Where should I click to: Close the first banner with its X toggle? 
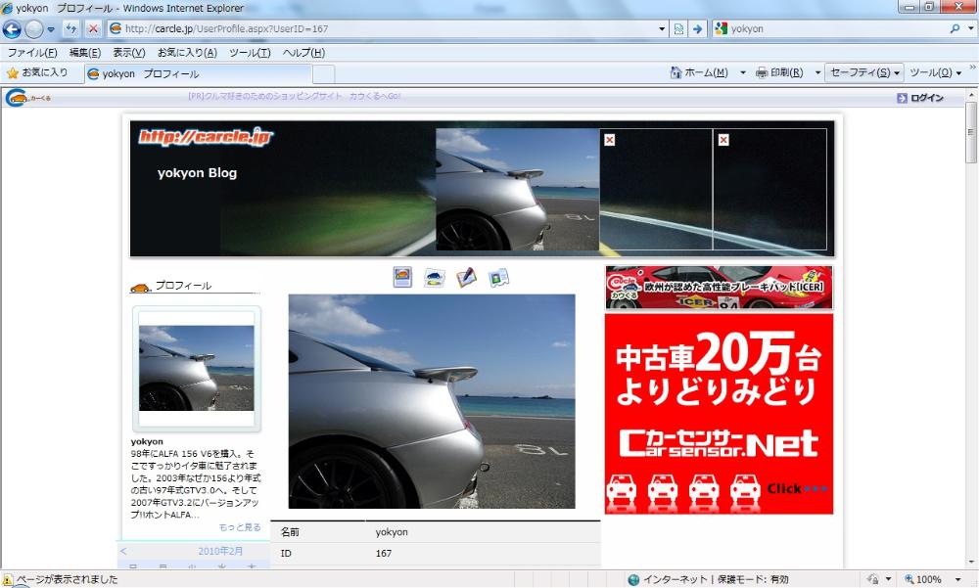coord(611,140)
